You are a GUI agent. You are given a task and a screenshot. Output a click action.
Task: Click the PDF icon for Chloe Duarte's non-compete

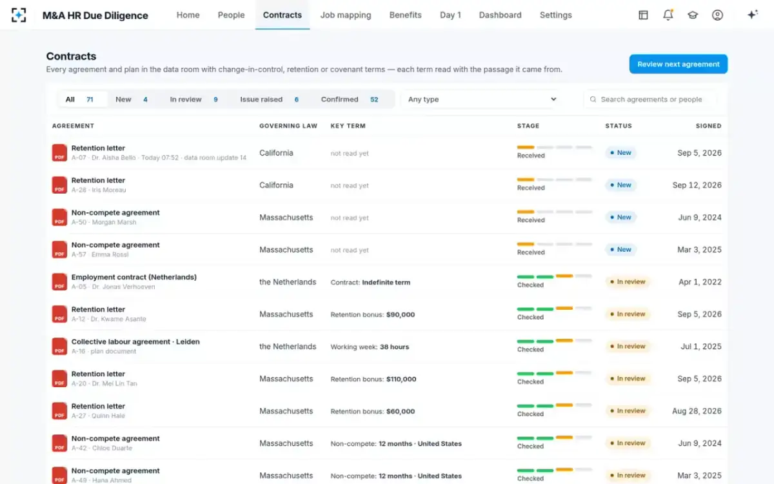[59, 443]
